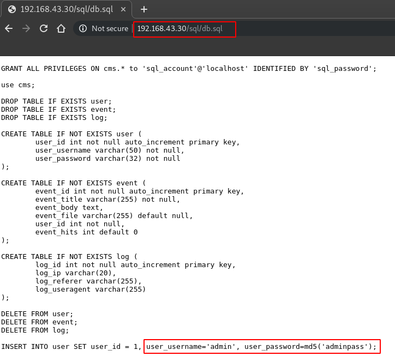This screenshot has width=395, height=356.
Task: Click the "DELETE FROM user;" line
Action: click(x=37, y=313)
